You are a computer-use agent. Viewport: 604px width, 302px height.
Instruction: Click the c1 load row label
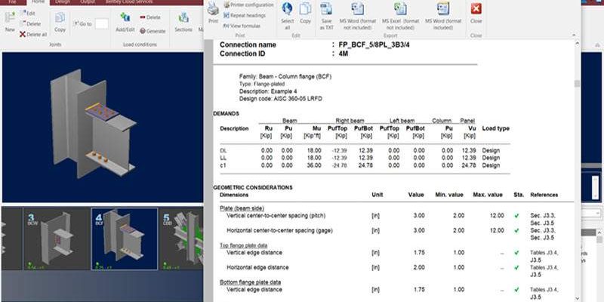click(222, 165)
